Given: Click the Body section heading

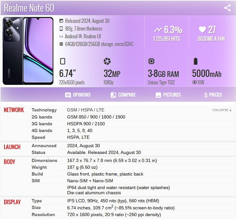Looking at the screenshot, I should coord(9,162).
